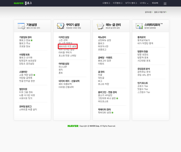
Task: Open the 메모게시판 link
Action: (x=103, y=46)
